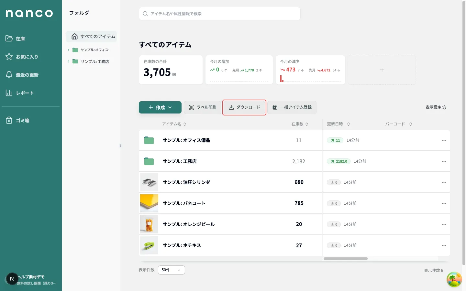Click the sidebar resize handle dots
Viewport: 466px width, 291px height.
coord(120,145)
